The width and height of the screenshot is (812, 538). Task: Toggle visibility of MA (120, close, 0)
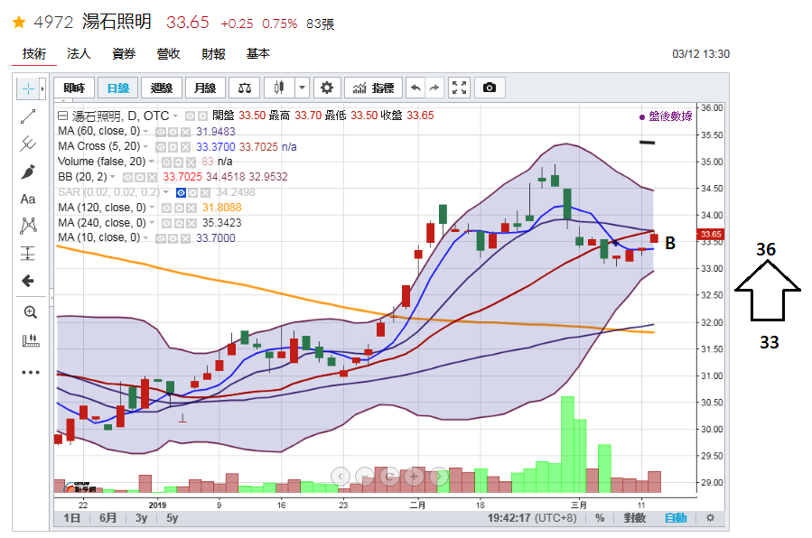click(166, 208)
